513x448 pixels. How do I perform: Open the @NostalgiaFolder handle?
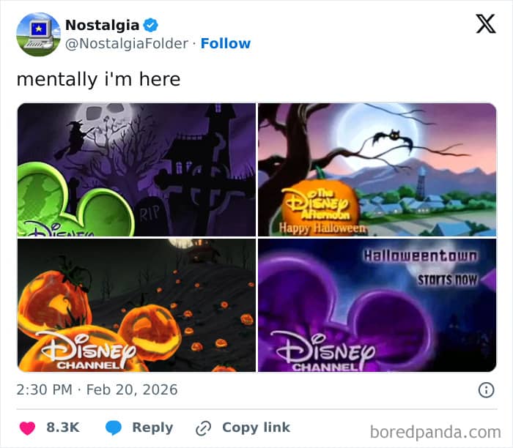[x=126, y=44]
